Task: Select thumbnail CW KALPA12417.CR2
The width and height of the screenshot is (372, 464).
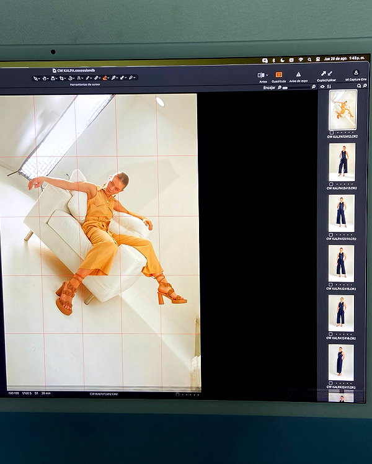Action: (340, 362)
